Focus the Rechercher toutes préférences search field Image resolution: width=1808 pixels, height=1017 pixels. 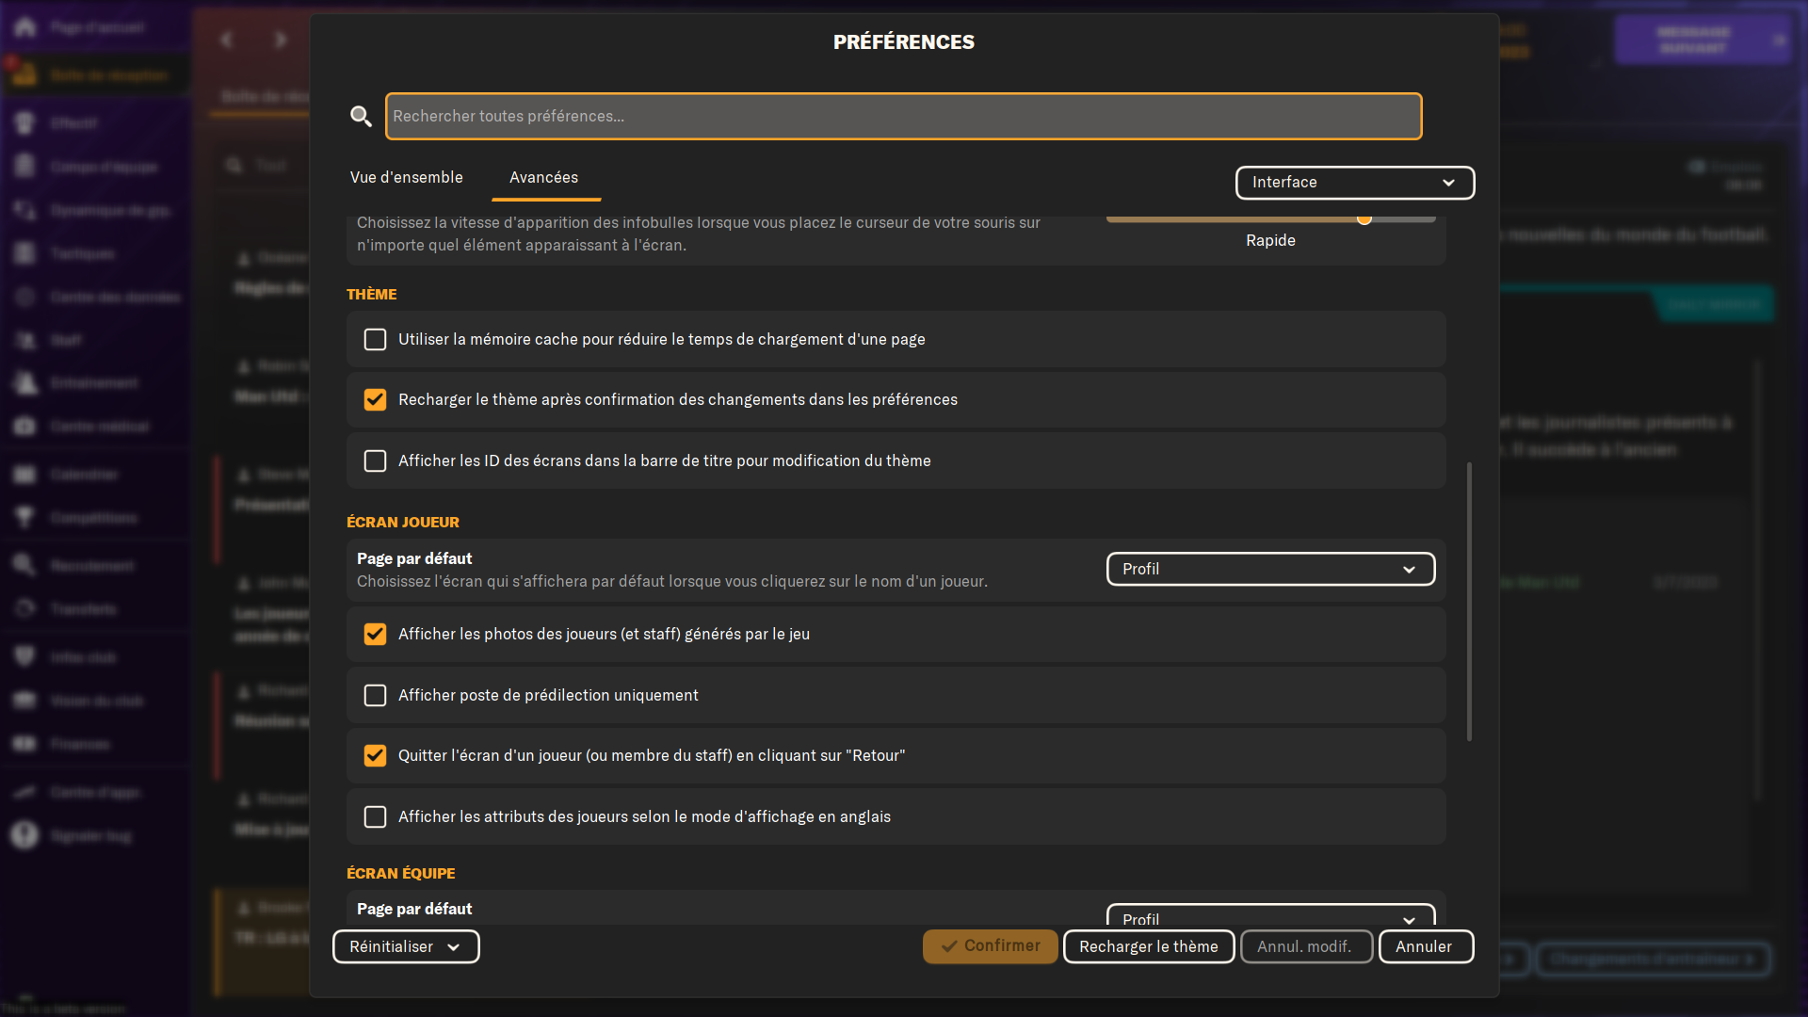tap(903, 116)
